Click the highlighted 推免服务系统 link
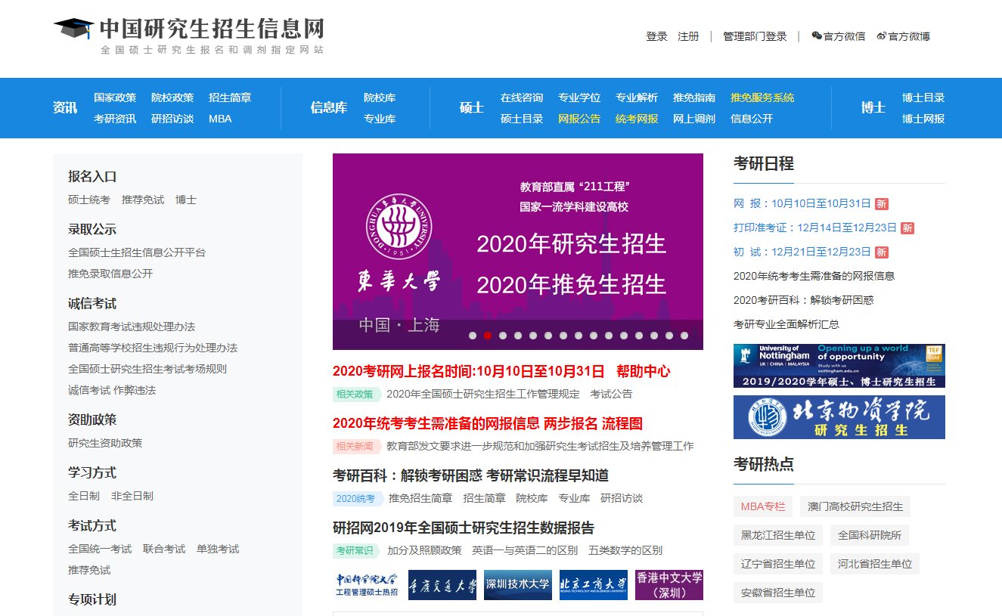The height and width of the screenshot is (616, 1002). coord(762,97)
